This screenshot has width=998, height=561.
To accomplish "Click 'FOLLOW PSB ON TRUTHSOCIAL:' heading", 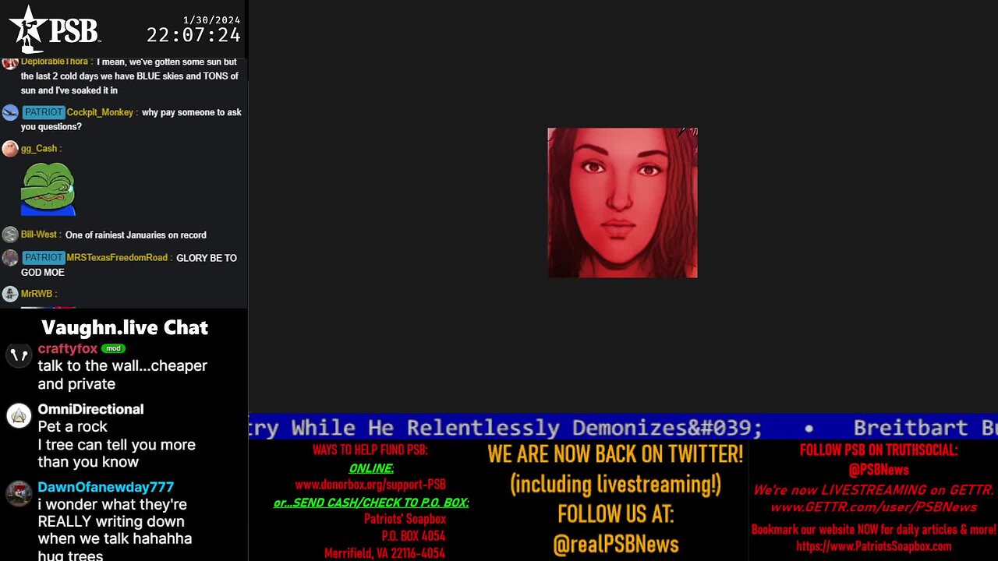I will click(879, 450).
